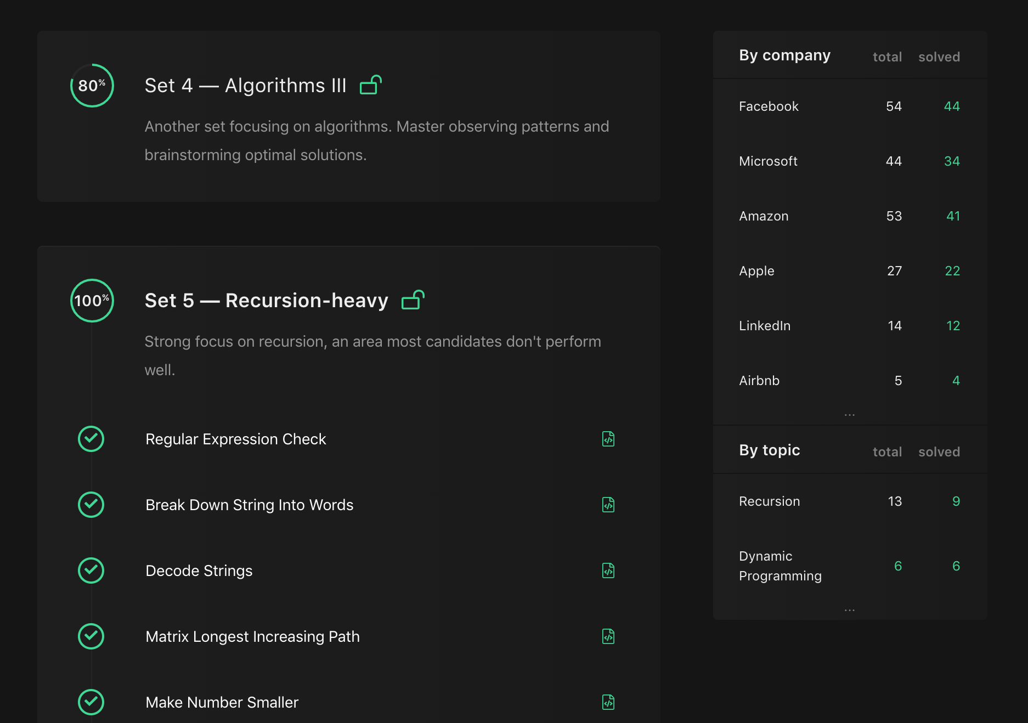Open Break Down String Into Words problem

[249, 505]
